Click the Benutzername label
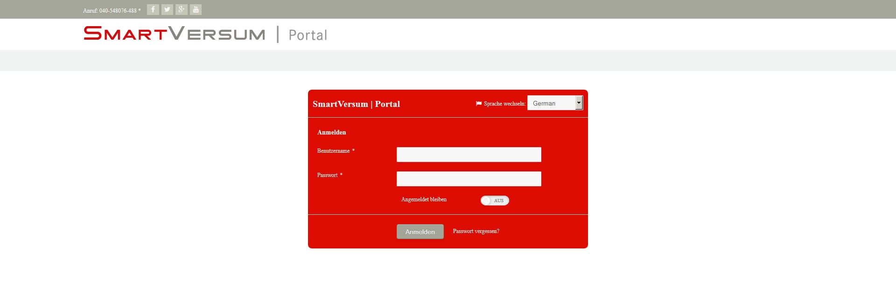 click(x=333, y=151)
